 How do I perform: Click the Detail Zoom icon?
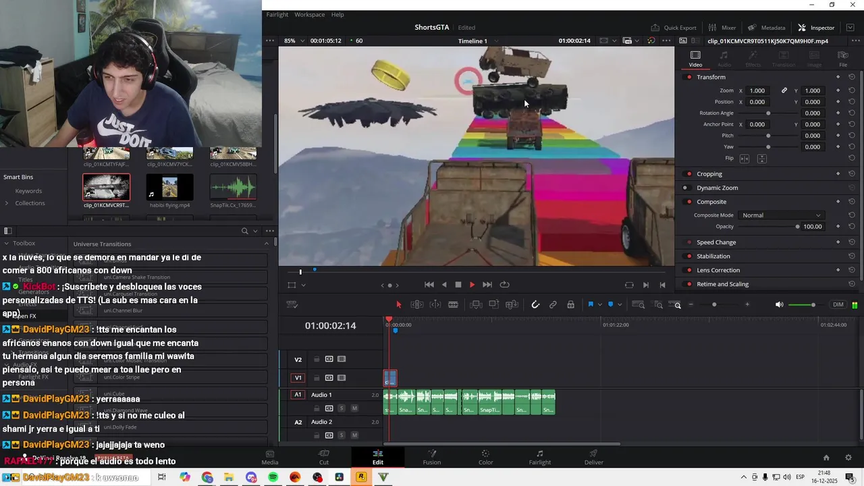pyautogui.click(x=658, y=304)
